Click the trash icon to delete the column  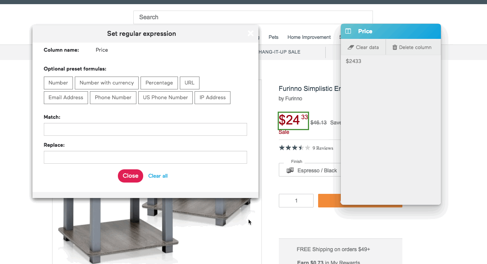395,47
